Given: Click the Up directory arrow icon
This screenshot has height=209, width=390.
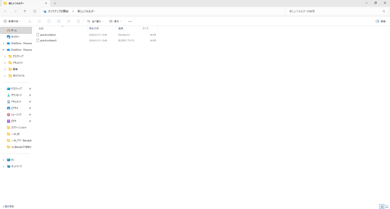Looking at the screenshot, I should (x=25, y=11).
